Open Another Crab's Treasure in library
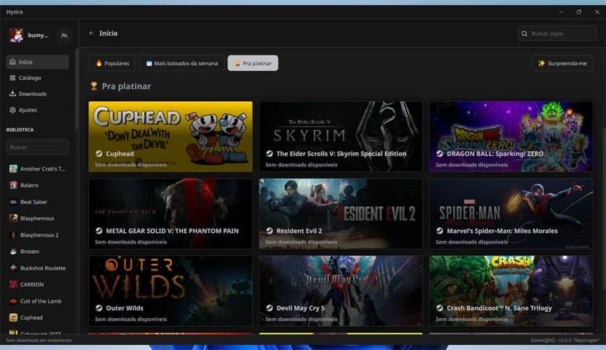 tap(38, 168)
